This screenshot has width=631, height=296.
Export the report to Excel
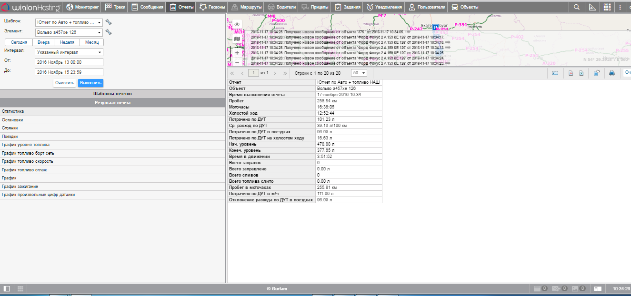tap(581, 73)
